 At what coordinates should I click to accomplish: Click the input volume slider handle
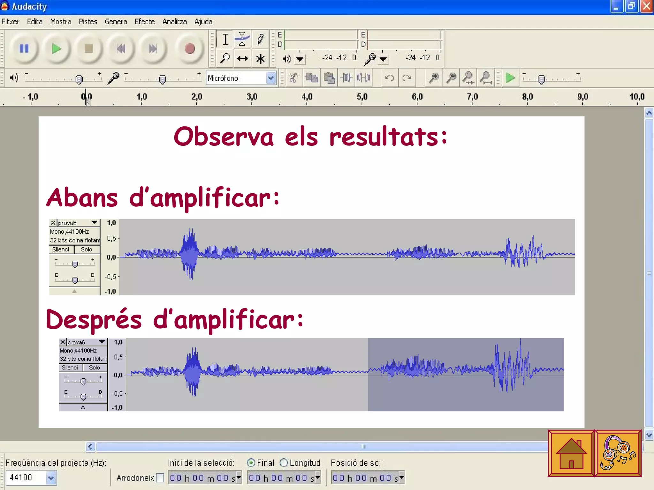(163, 79)
